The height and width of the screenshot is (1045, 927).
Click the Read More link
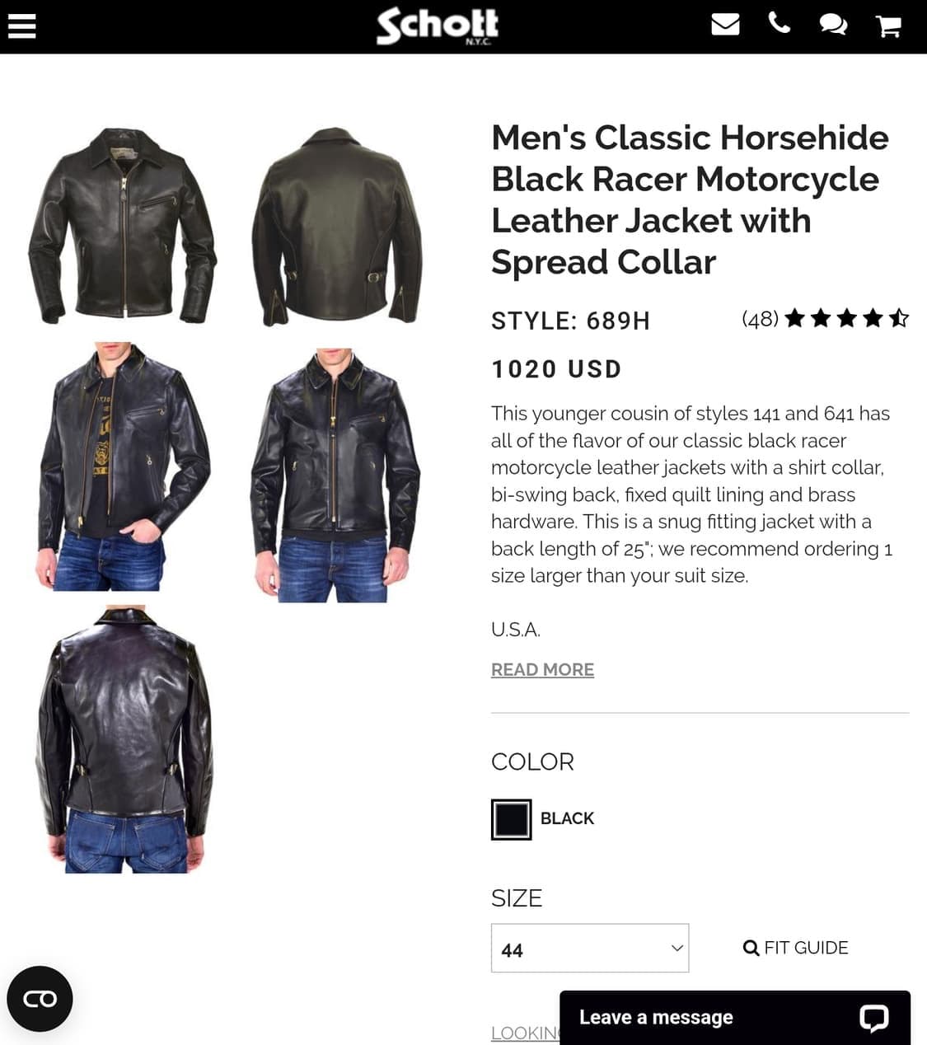tap(542, 670)
